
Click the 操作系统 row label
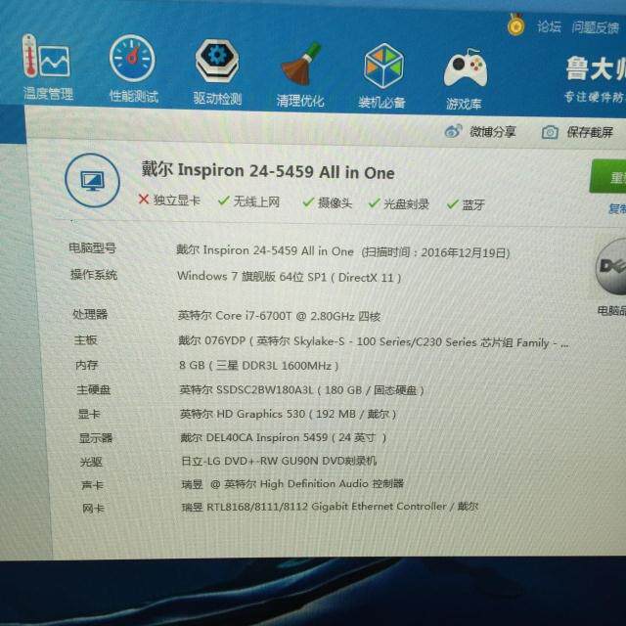click(94, 274)
